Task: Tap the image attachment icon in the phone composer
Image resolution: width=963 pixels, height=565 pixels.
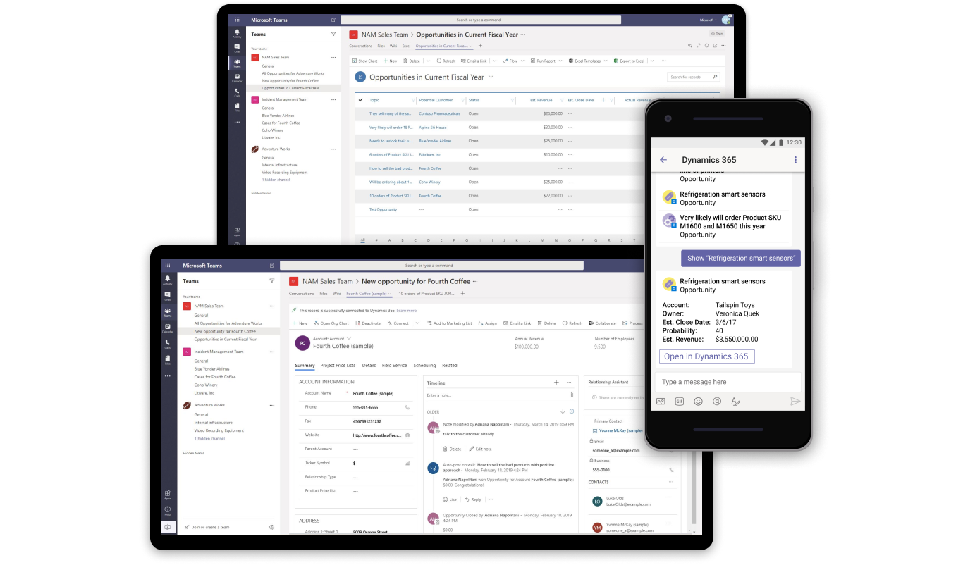Action: [661, 402]
